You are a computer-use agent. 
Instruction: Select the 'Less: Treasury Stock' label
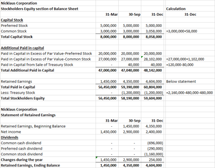pyautogui.click(x=18, y=93)
